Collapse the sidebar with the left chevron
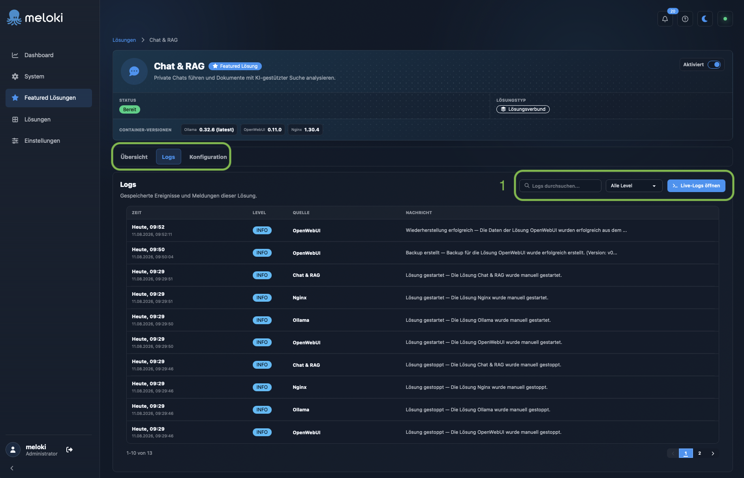744x478 pixels. tap(12, 468)
